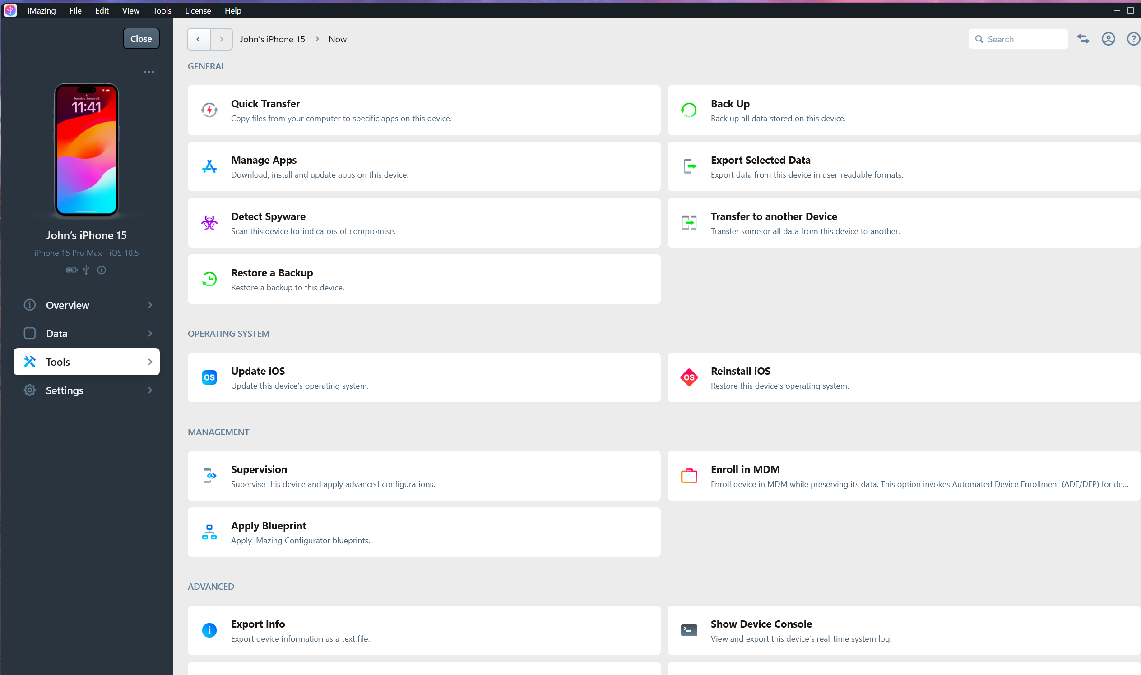The width and height of the screenshot is (1141, 675).
Task: Click the Reinstall iOS title
Action: (741, 371)
